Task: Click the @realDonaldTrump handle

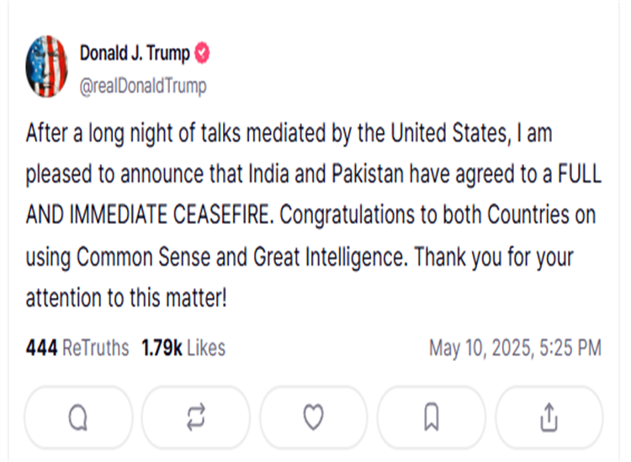Action: 143,86
